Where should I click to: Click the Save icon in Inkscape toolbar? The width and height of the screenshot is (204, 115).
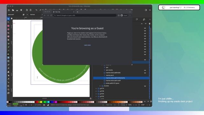[17, 10]
